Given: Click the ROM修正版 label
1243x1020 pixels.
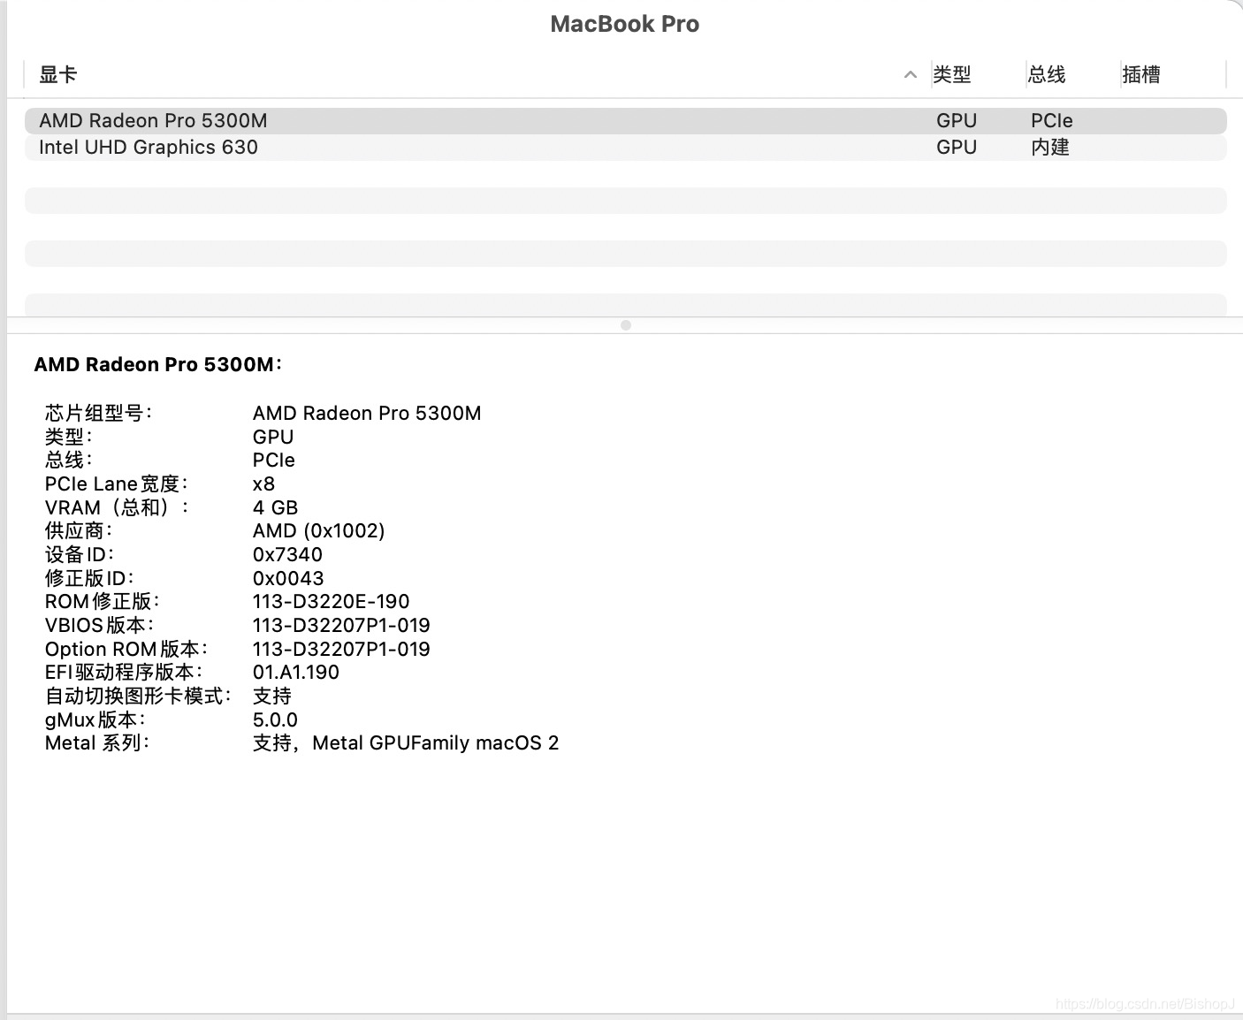Looking at the screenshot, I should pyautogui.click(x=103, y=602).
